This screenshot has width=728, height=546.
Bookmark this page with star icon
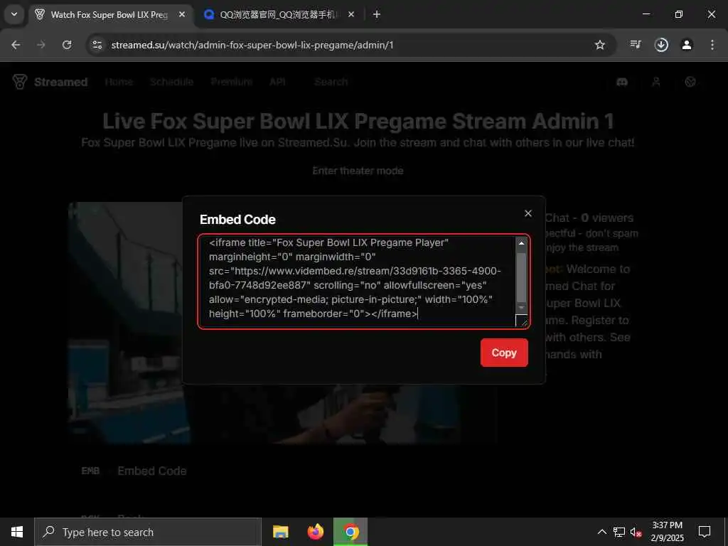600,45
